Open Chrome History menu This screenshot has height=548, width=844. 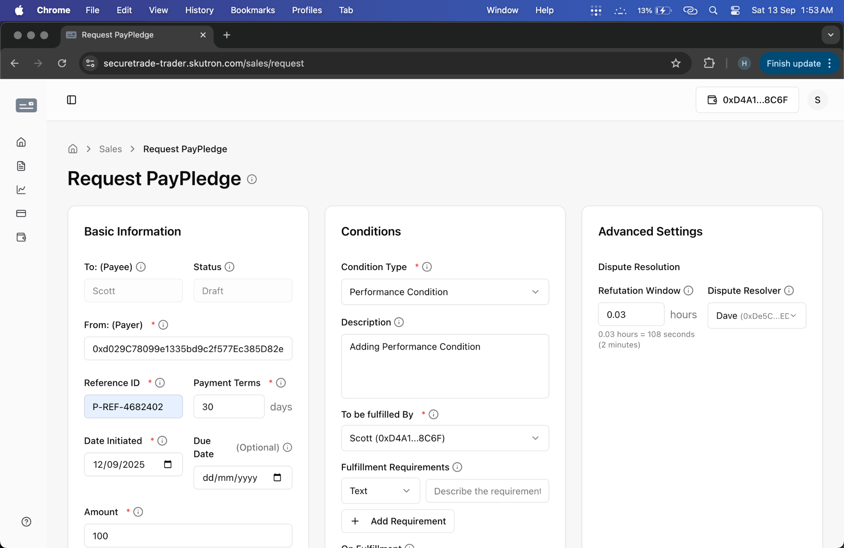(199, 10)
